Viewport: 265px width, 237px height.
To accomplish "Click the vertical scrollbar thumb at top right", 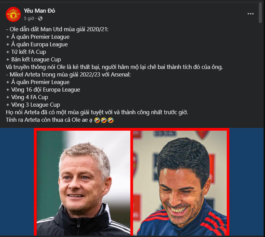I will coord(260,13).
